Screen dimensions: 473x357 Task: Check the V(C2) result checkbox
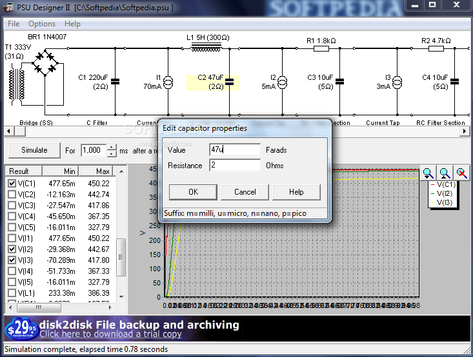click(12, 195)
